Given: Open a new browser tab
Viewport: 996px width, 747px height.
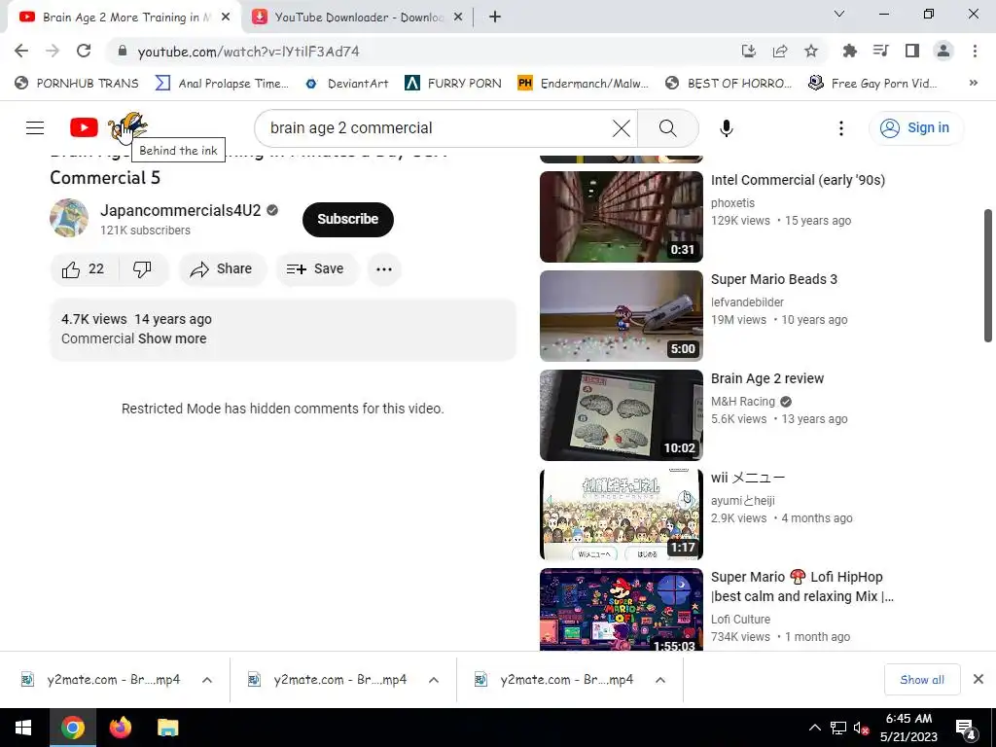Looking at the screenshot, I should pyautogui.click(x=495, y=18).
